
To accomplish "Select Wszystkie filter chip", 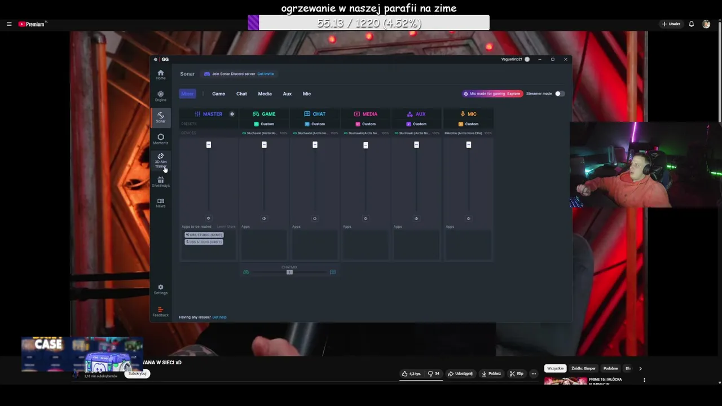I will pyautogui.click(x=555, y=368).
